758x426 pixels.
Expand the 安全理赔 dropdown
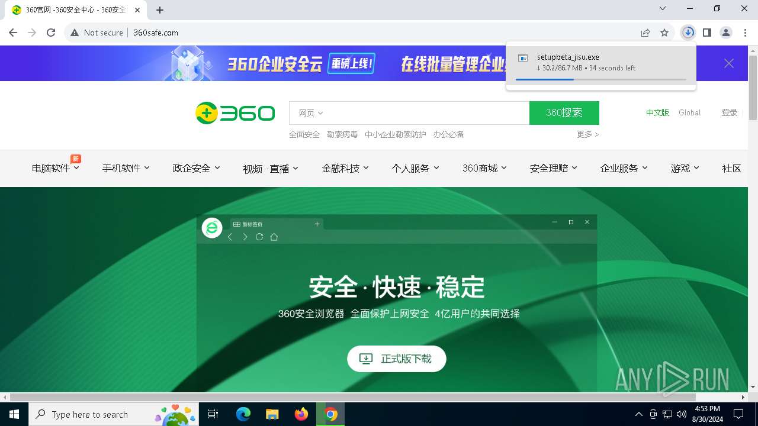pos(554,168)
